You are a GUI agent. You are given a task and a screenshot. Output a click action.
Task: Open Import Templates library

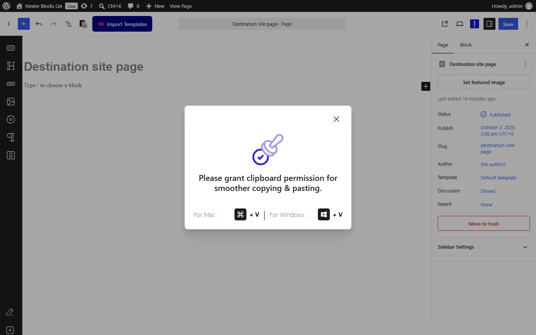tap(122, 24)
